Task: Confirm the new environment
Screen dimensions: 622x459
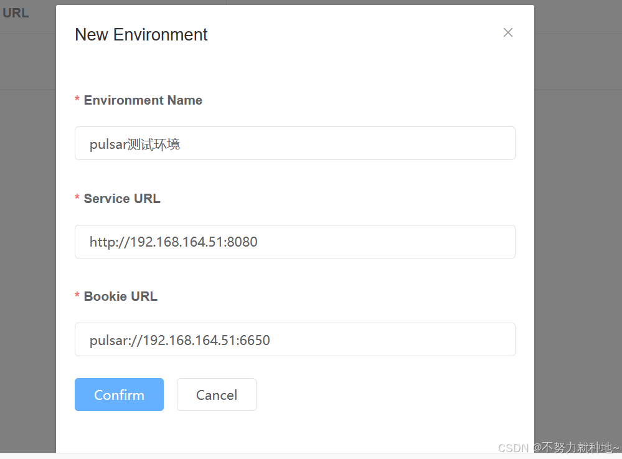Action: pyautogui.click(x=119, y=395)
